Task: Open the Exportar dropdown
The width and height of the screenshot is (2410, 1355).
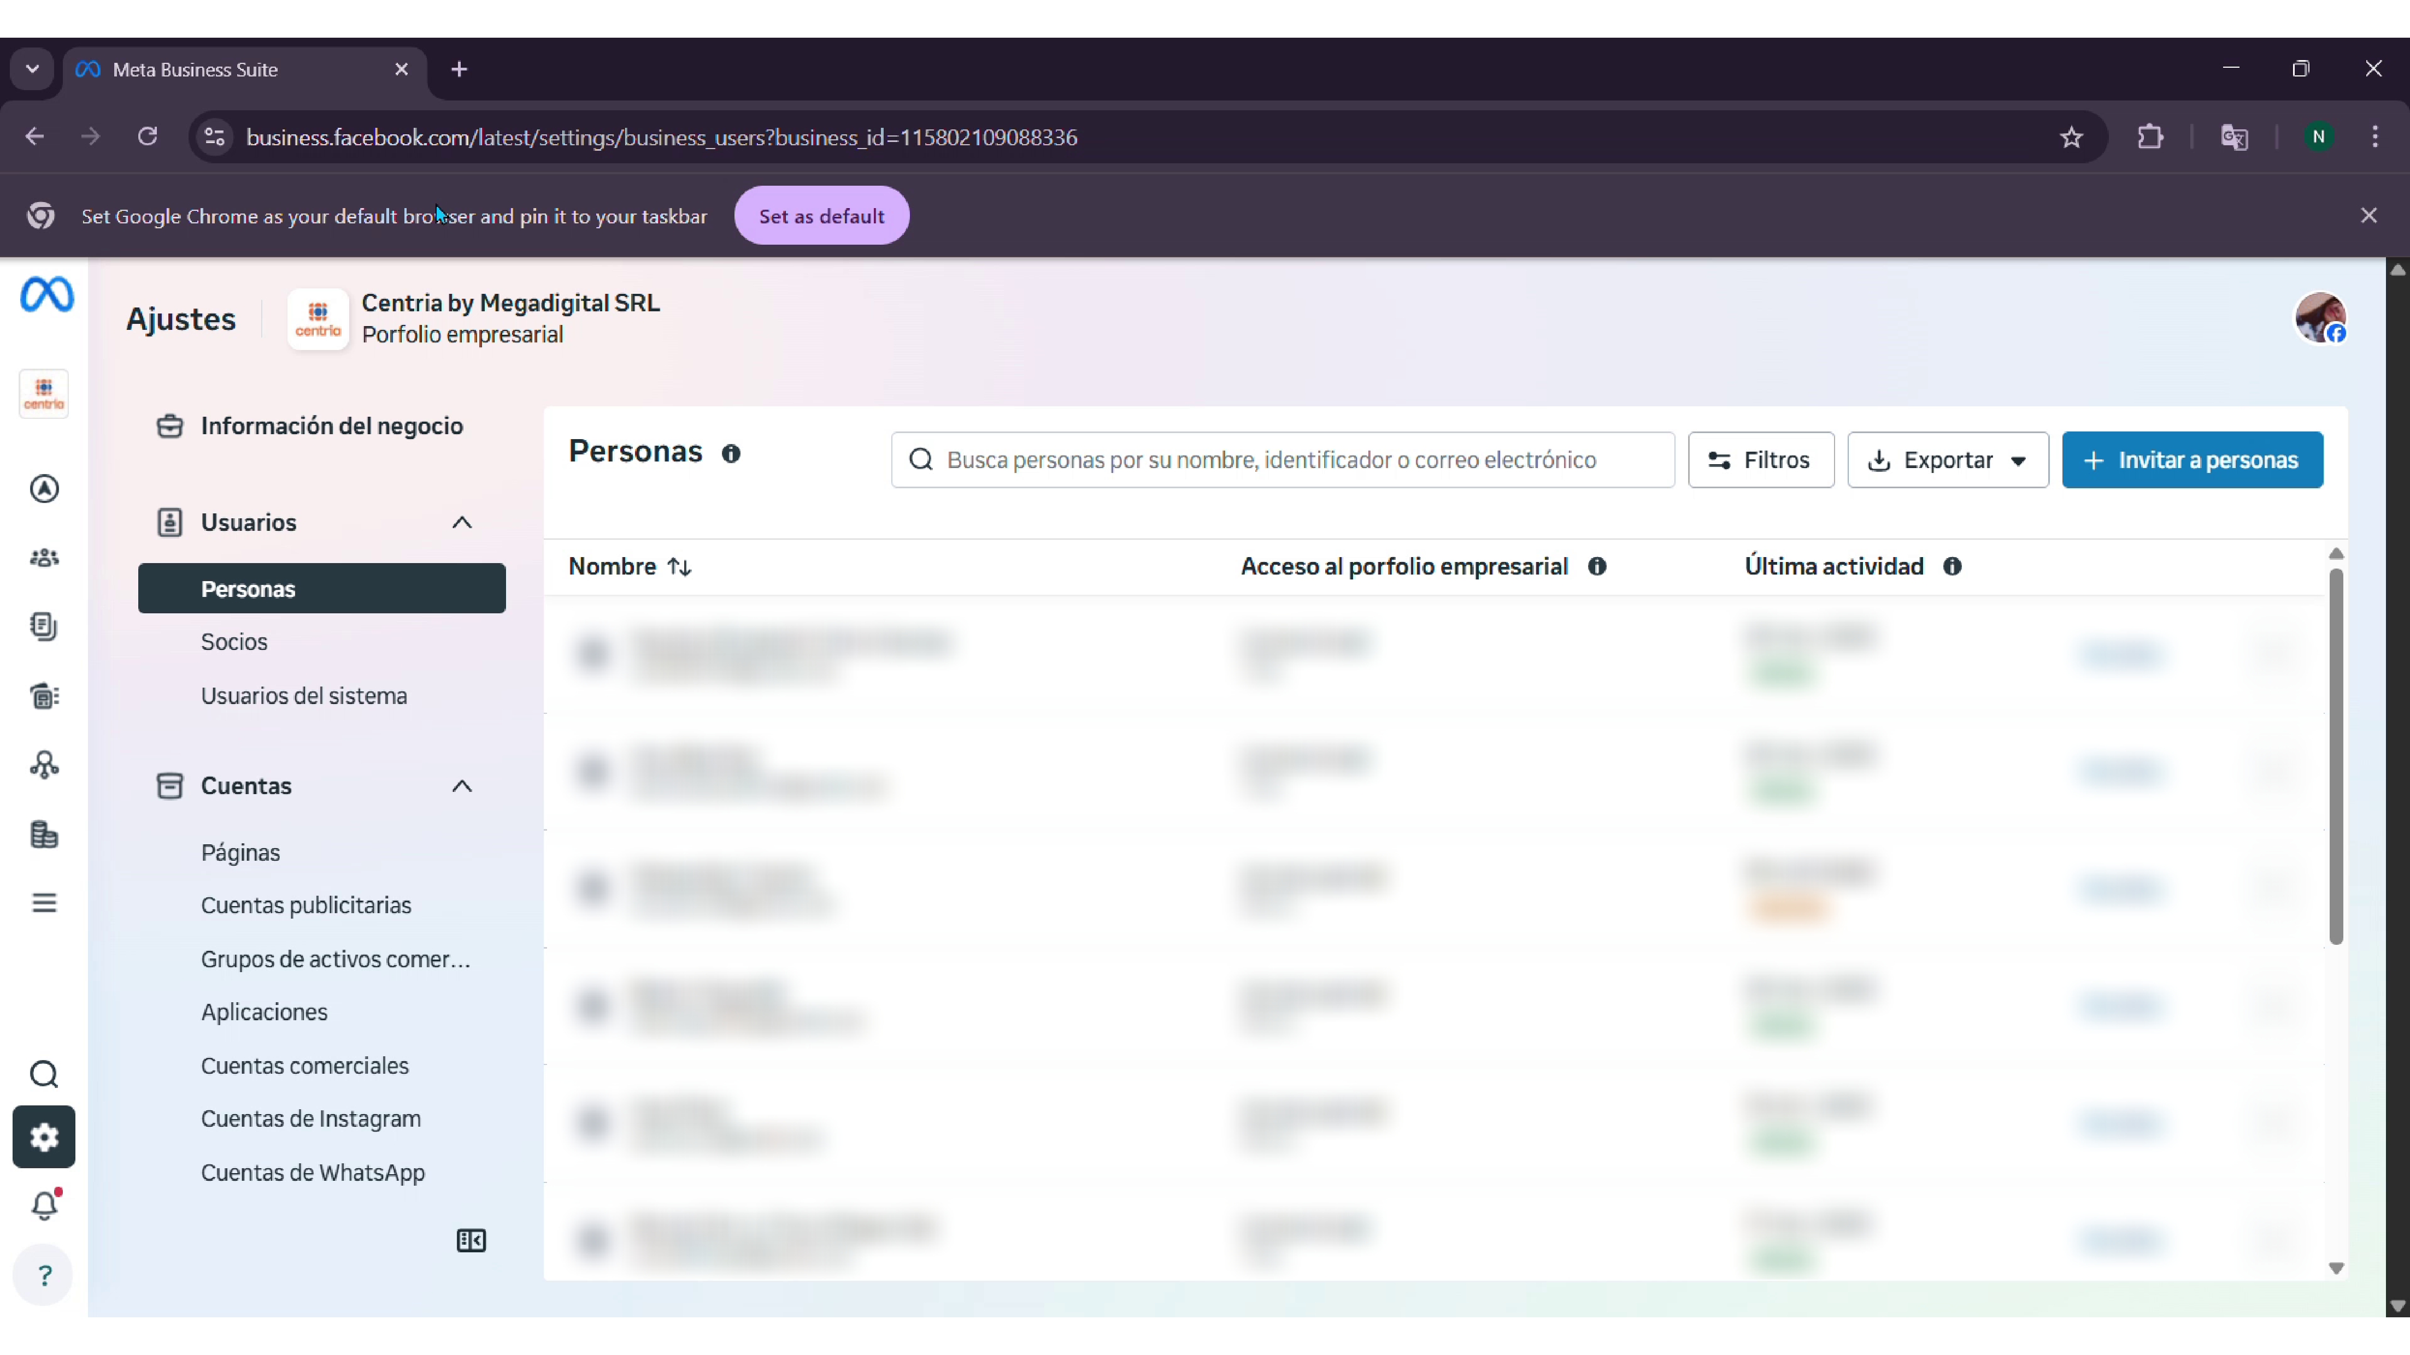Action: [1947, 460]
